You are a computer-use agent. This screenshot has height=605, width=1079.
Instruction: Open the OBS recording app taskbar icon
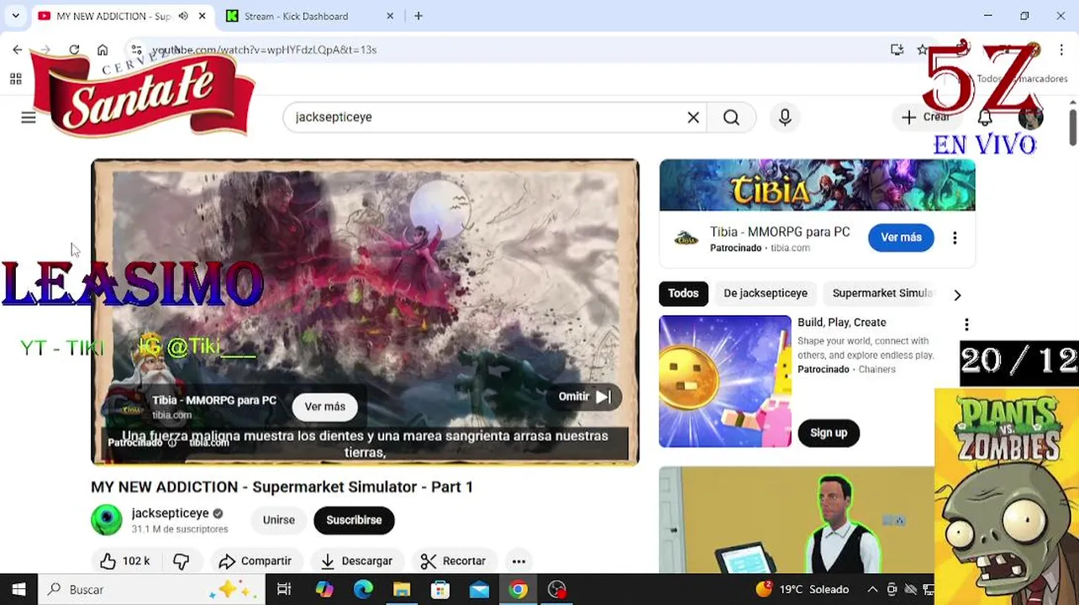coord(557,590)
